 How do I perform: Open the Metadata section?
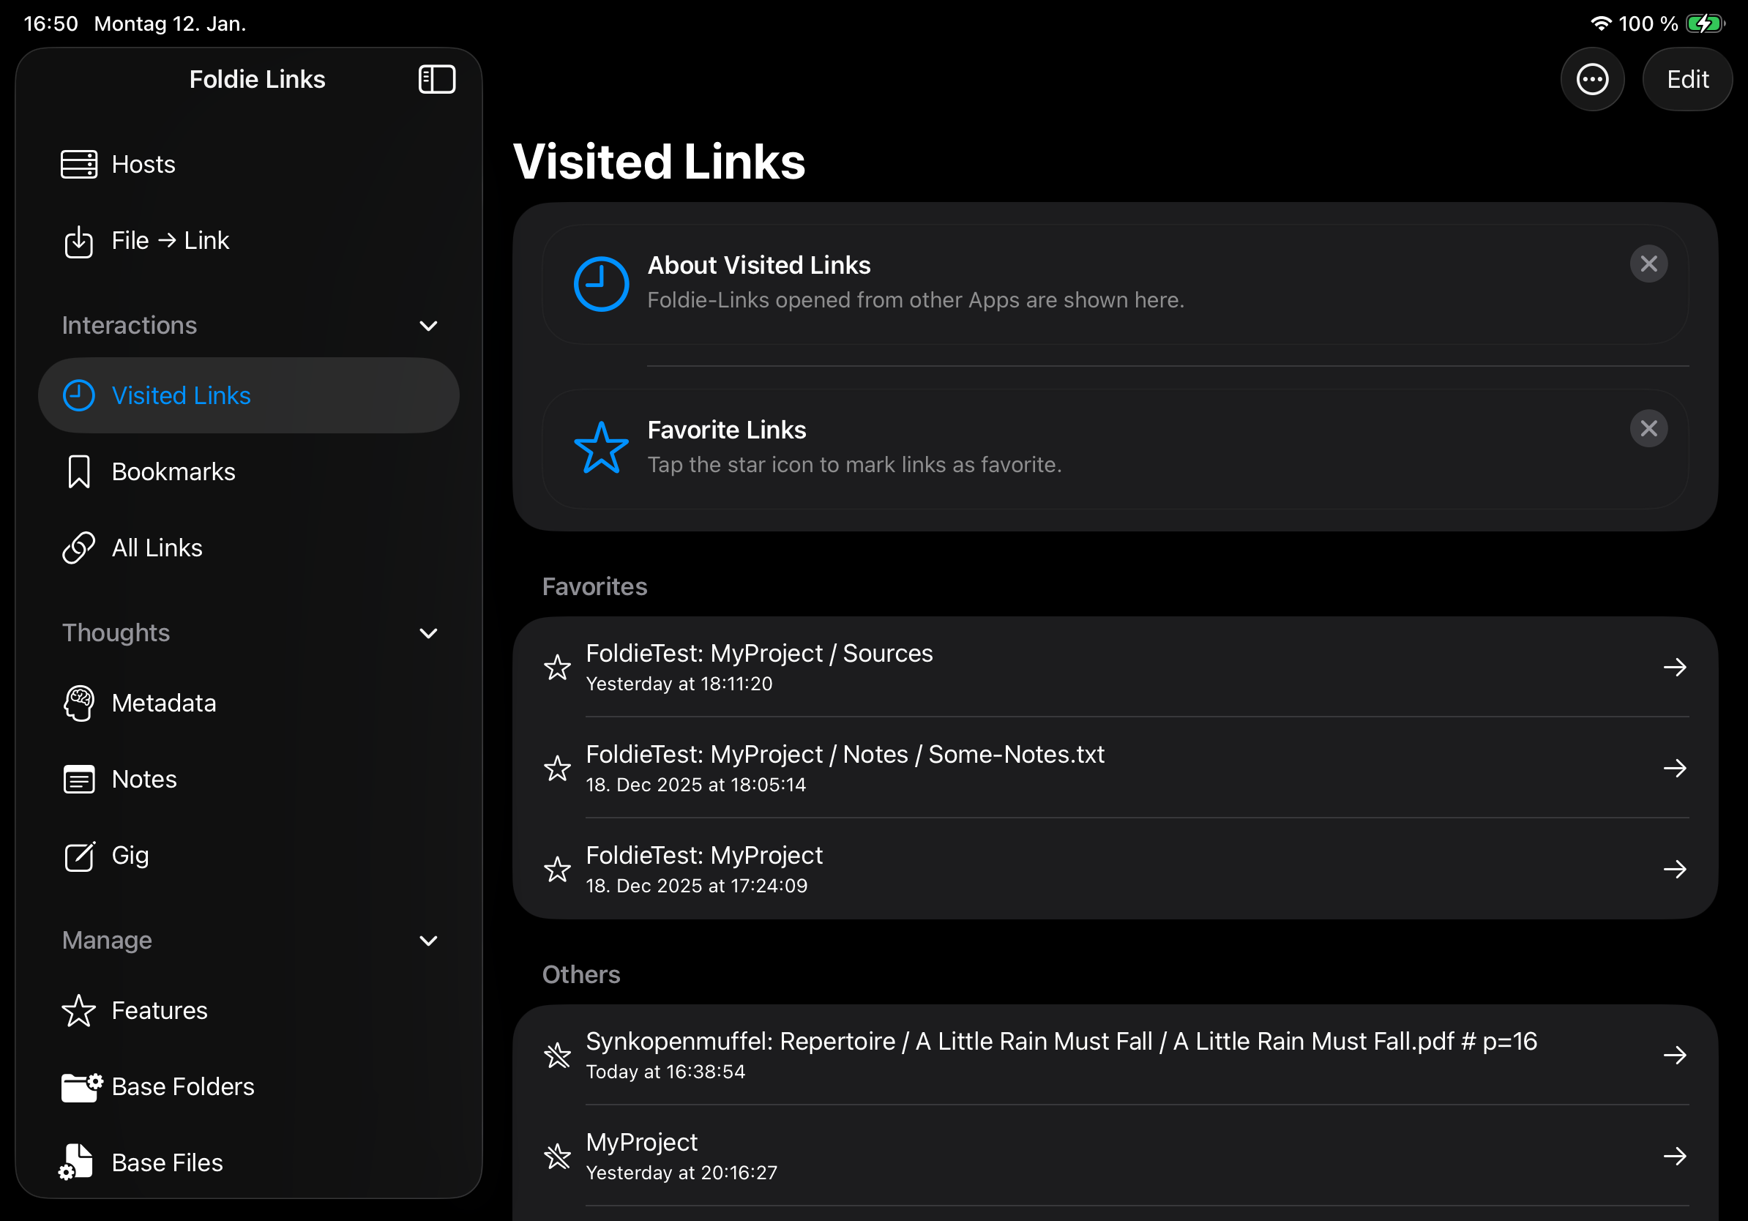coord(164,703)
